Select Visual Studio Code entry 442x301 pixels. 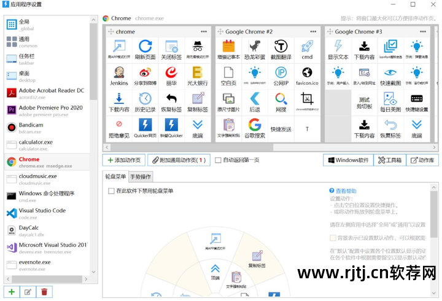click(x=47, y=214)
